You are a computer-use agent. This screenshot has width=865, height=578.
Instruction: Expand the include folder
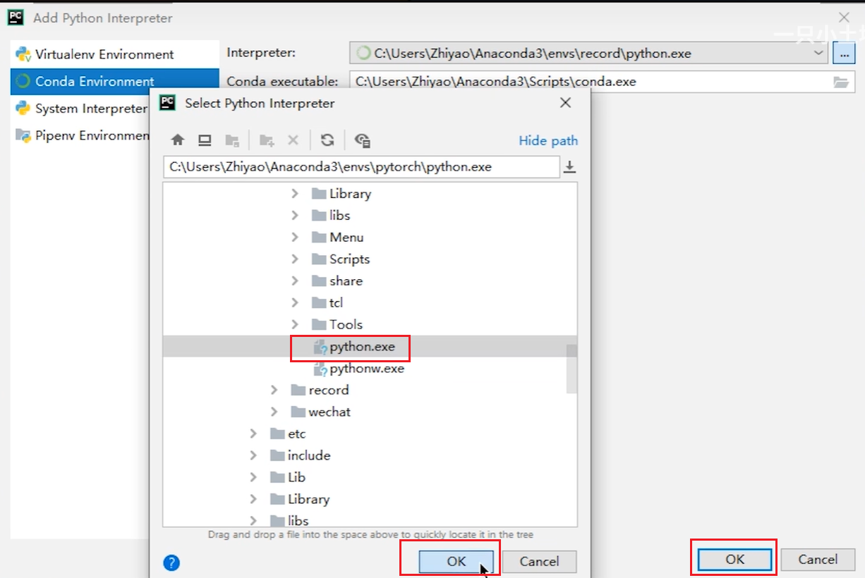(x=253, y=455)
